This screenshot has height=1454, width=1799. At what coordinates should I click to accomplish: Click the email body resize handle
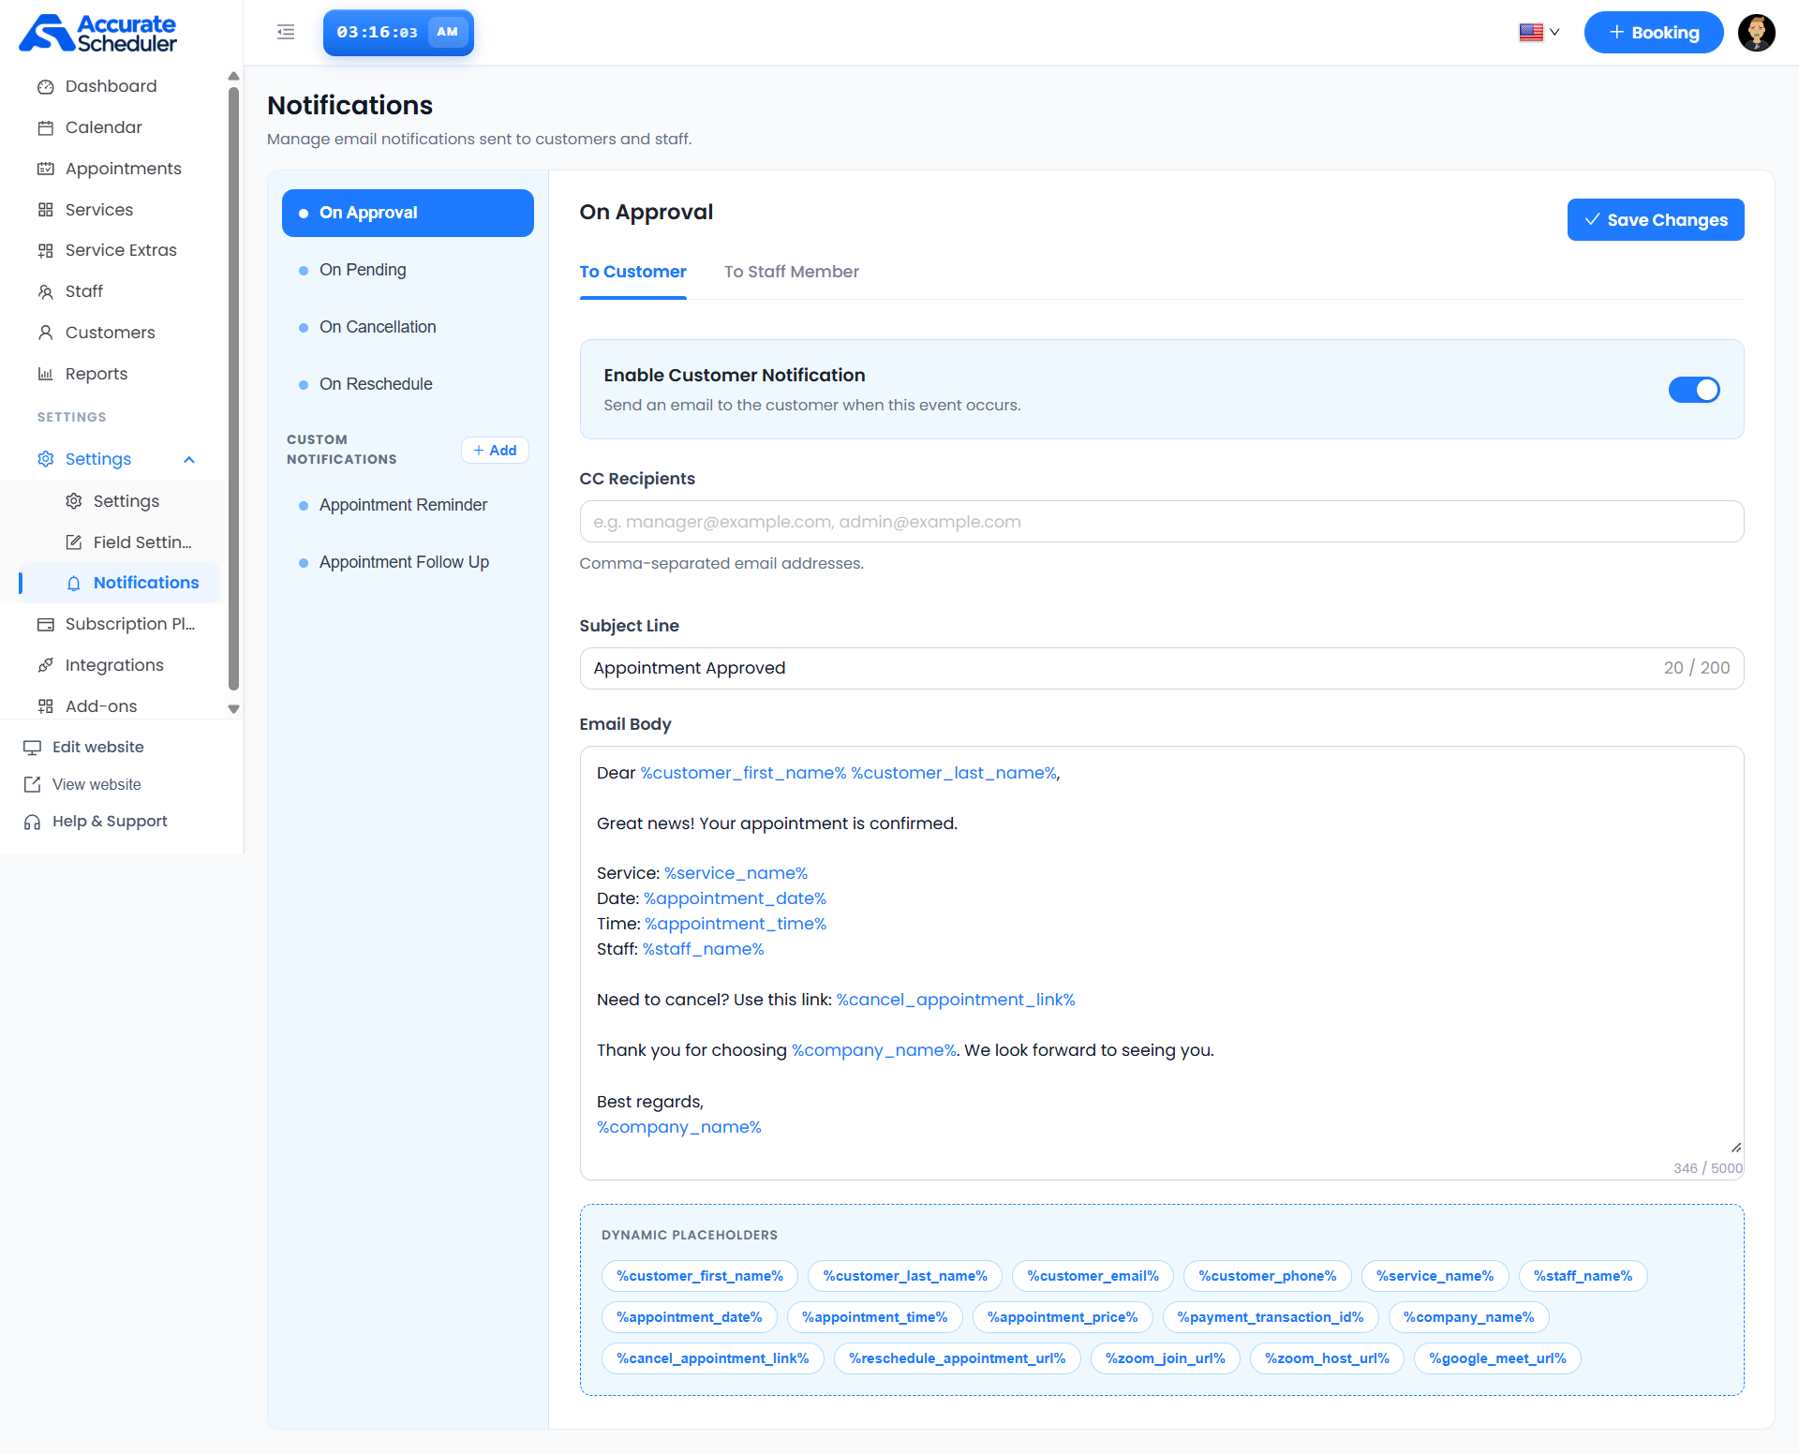(1735, 1148)
